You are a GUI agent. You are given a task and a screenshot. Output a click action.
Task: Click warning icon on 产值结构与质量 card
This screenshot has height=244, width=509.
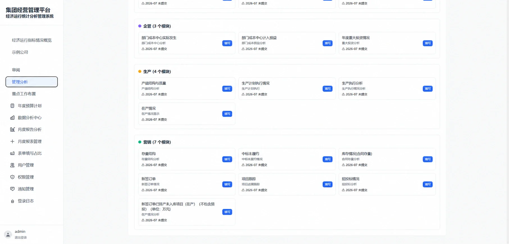point(143,94)
